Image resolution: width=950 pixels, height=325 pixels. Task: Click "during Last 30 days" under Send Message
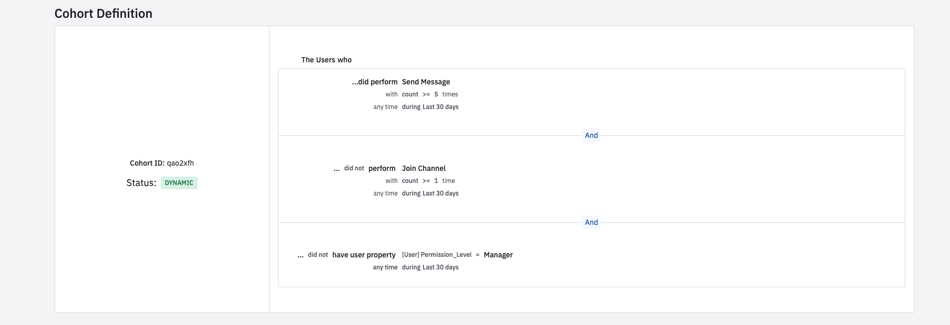click(430, 107)
